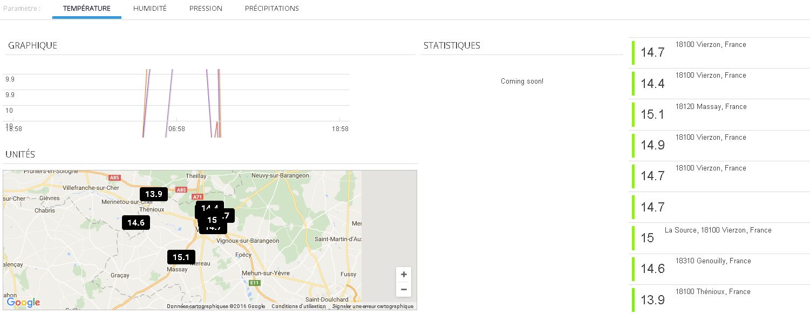Click the 15.1 map marker above Massay
This screenshot has width=810, height=314.
(181, 257)
